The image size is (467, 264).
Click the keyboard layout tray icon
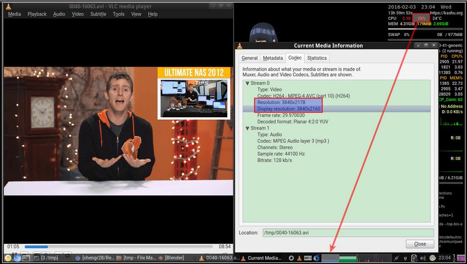coord(308,258)
